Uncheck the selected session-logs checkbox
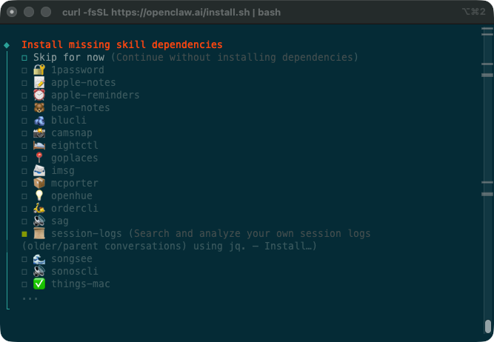This screenshot has width=494, height=342. pos(24,233)
